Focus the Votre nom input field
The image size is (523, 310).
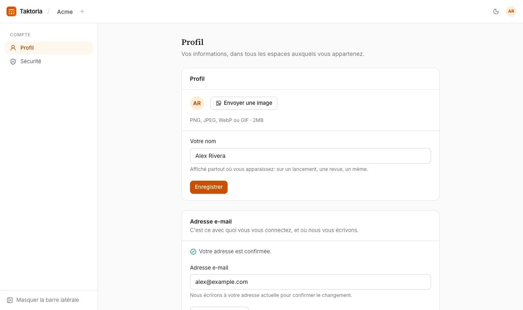[x=311, y=156]
